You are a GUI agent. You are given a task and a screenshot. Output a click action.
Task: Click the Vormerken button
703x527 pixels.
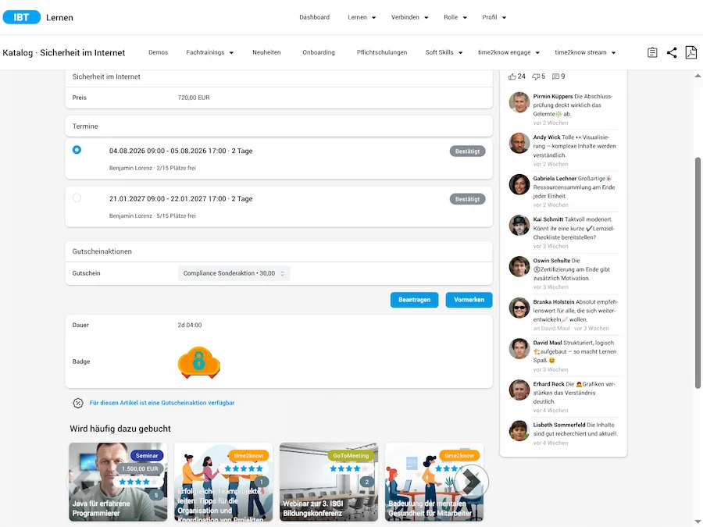coord(469,300)
